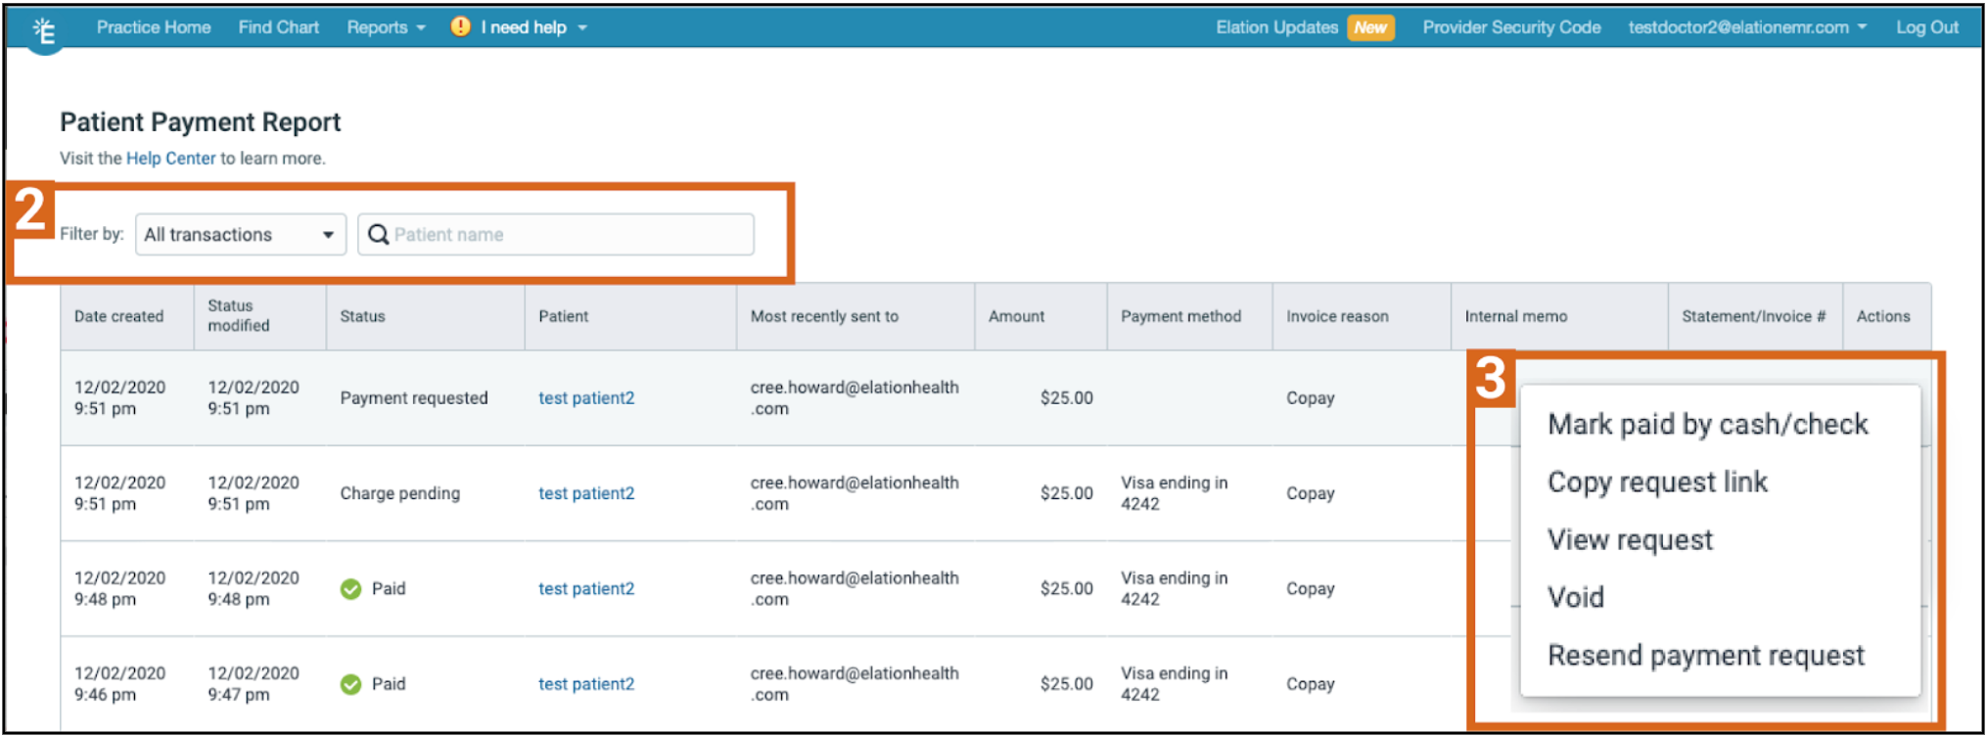The height and width of the screenshot is (736, 1987).
Task: Choose Copy request link option
Action: coord(1657,483)
